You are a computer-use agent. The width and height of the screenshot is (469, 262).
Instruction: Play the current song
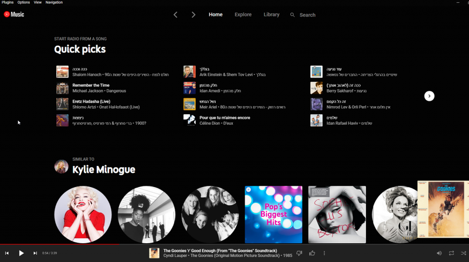point(21,253)
